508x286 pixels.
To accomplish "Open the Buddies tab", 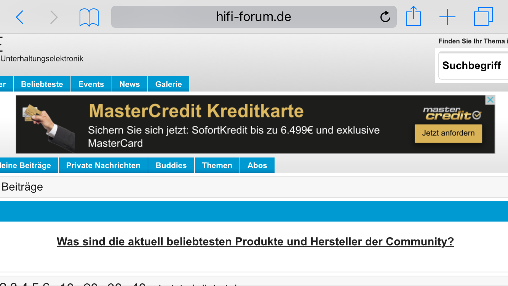I will [171, 165].
